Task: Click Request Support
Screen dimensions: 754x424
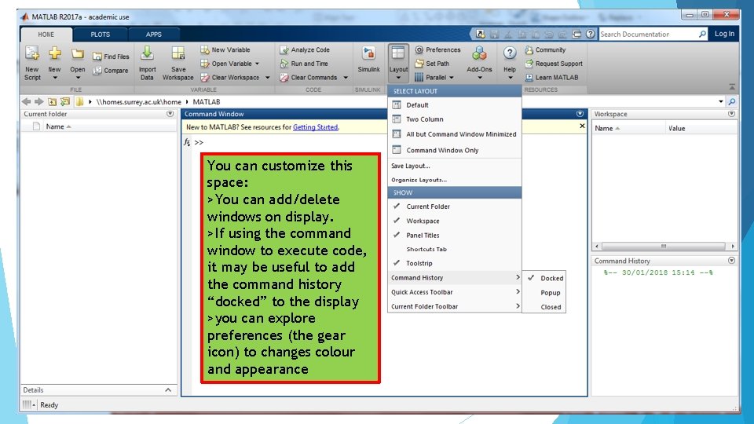Action: 554,64
